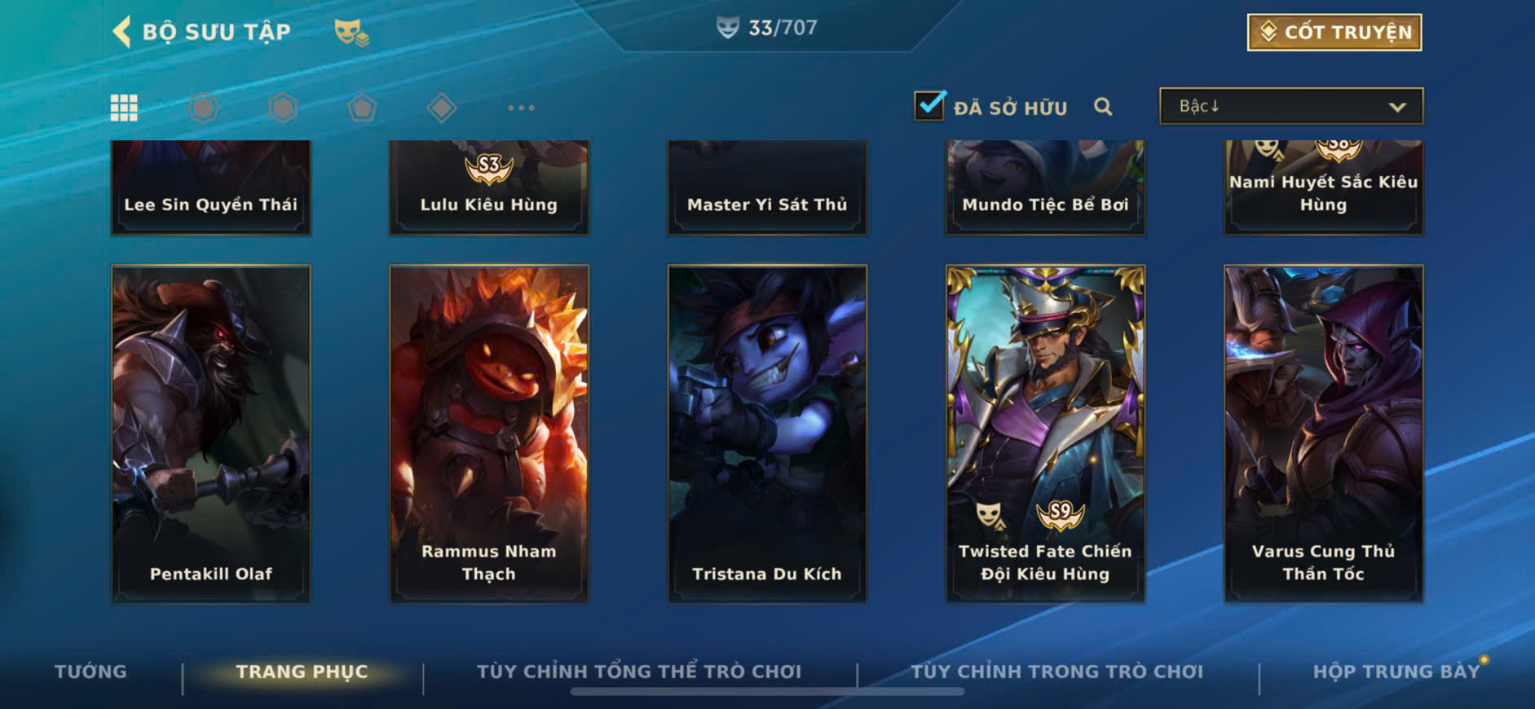Filter by the diamond rarity tier icon
Viewport: 1535px width, 709px height.
click(441, 108)
